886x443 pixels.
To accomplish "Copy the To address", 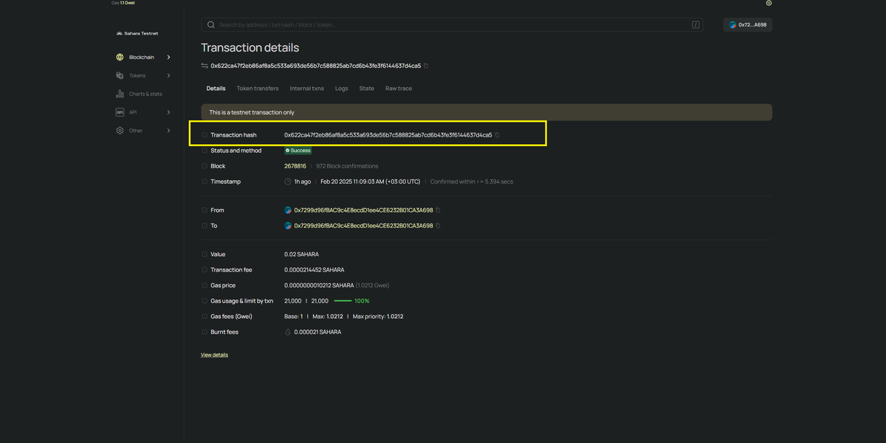I will [x=438, y=226].
